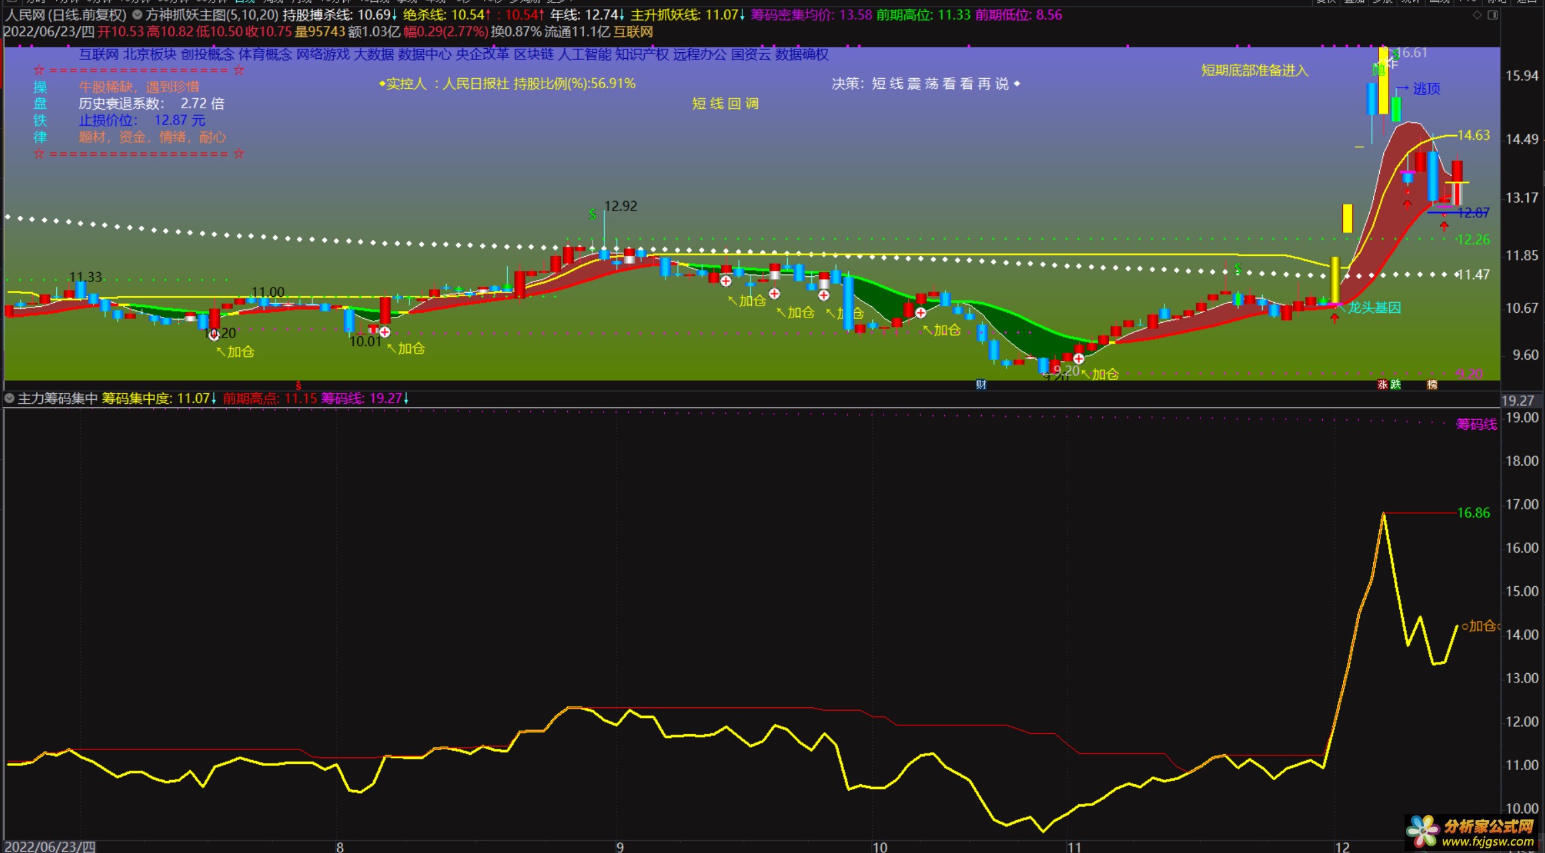Open the 人工智能 concept tag
Screen dimensions: 1545x853
point(585,54)
